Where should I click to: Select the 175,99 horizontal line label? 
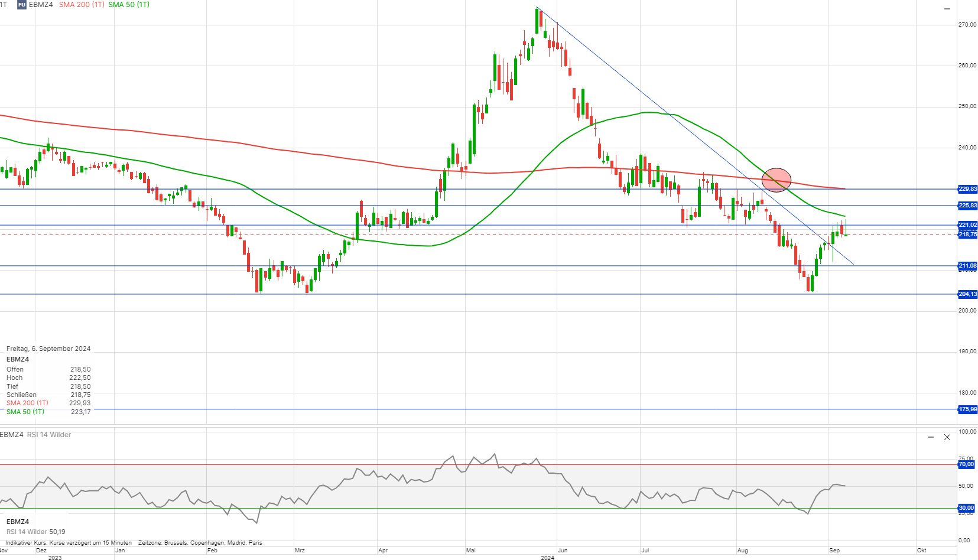click(967, 409)
